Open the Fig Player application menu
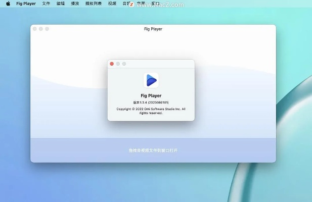 coord(26,4)
